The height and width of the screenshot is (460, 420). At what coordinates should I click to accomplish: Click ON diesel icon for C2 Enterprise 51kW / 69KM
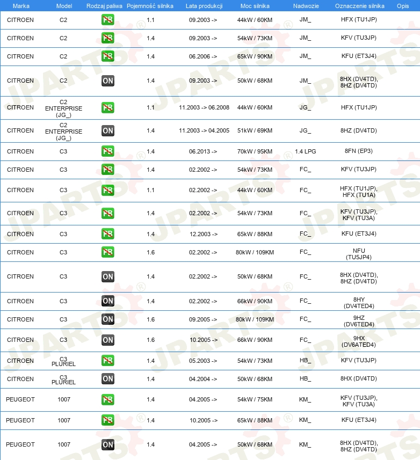108,131
